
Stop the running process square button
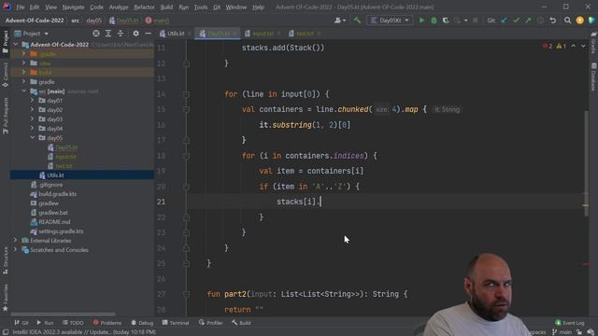coord(475,21)
